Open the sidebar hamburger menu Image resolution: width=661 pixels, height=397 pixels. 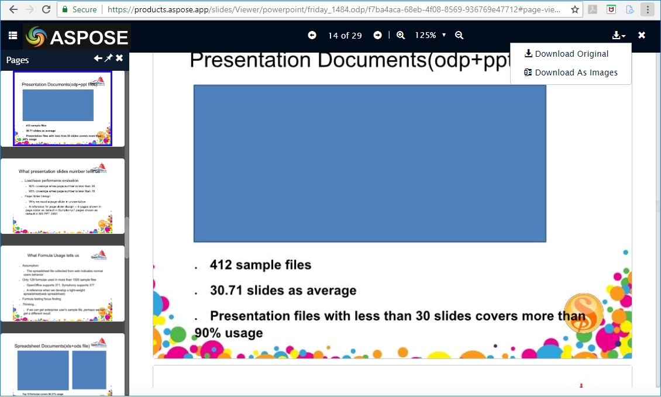[x=12, y=35]
